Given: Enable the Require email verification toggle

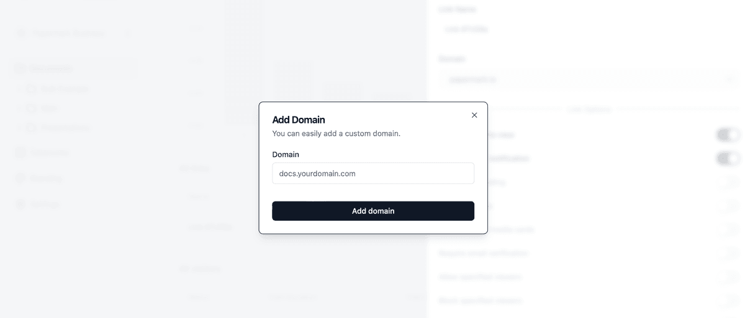Looking at the screenshot, I should [728, 253].
